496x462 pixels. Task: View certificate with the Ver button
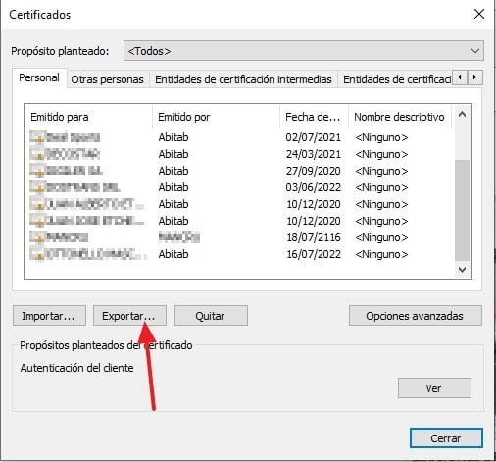pyautogui.click(x=434, y=388)
